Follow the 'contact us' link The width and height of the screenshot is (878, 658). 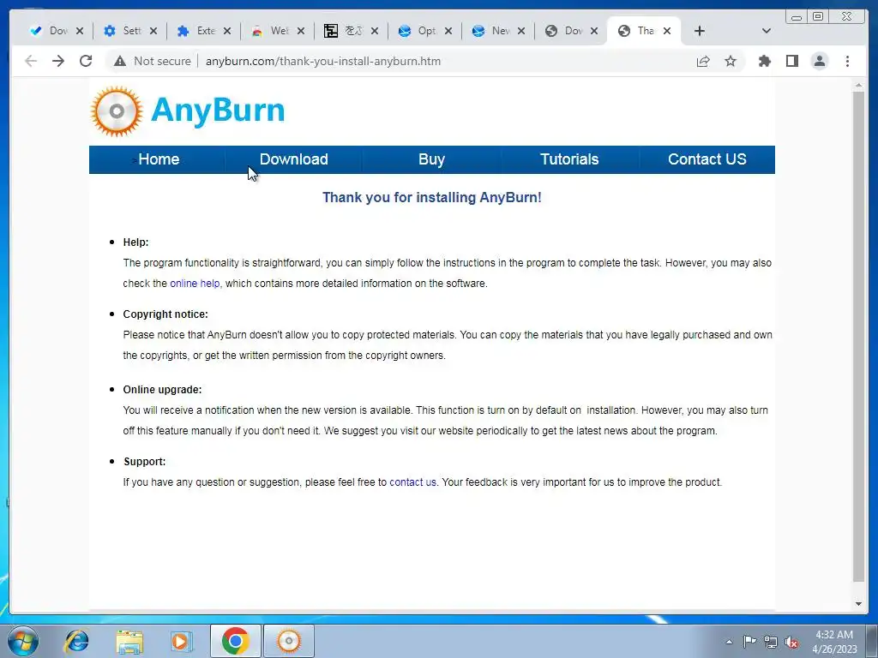point(412,482)
